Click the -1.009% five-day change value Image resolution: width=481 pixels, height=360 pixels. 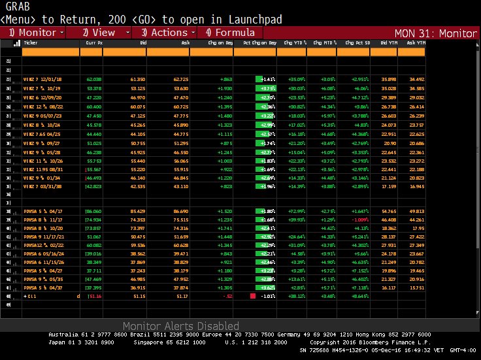[359, 220]
